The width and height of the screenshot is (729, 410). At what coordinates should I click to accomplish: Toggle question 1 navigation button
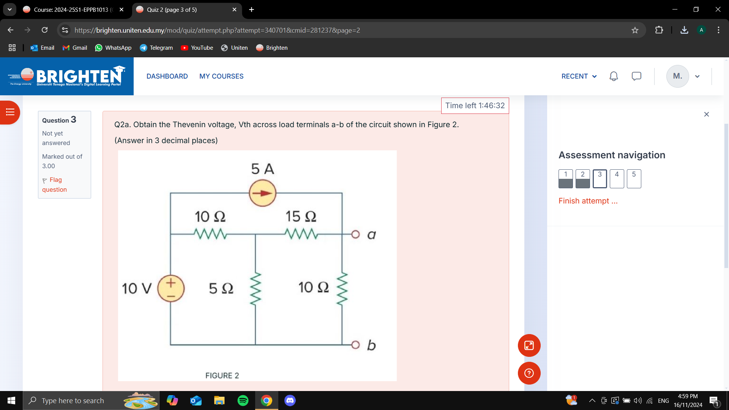tap(565, 177)
